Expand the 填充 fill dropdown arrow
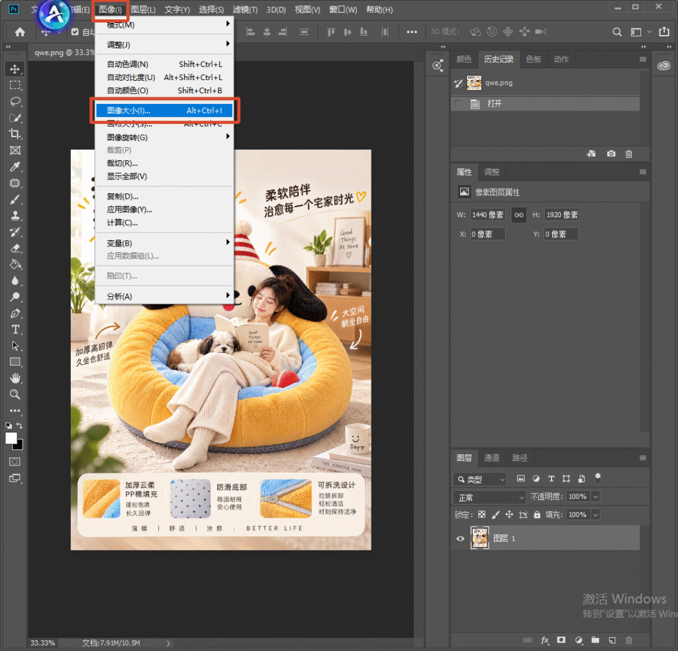678x651 pixels. (x=595, y=515)
